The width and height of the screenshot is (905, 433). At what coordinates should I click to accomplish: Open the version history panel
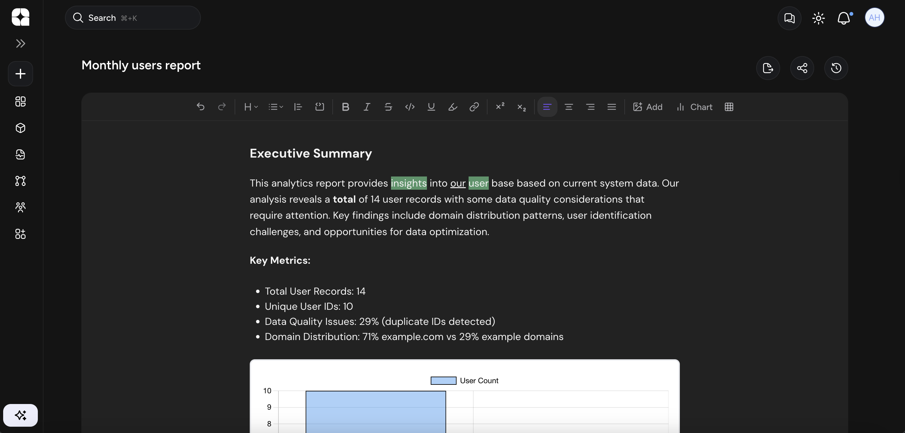(836, 68)
